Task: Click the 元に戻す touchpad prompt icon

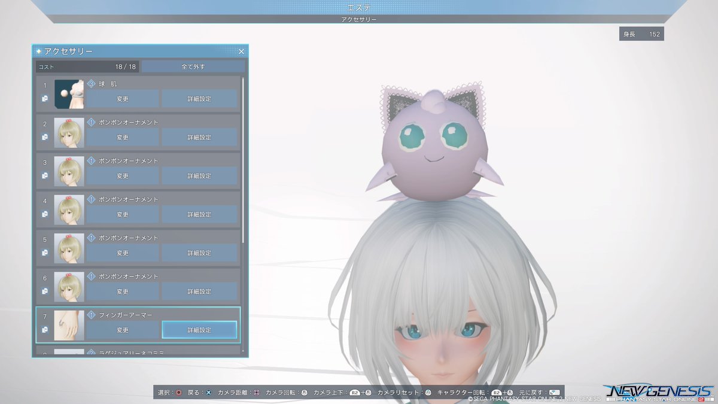Action: click(x=554, y=393)
